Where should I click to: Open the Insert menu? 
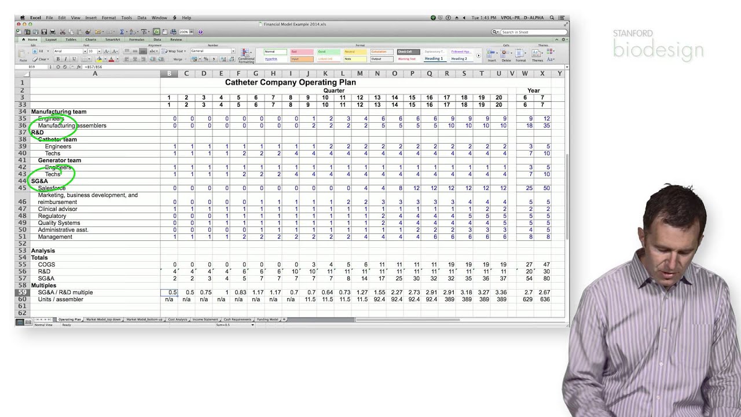(91, 18)
